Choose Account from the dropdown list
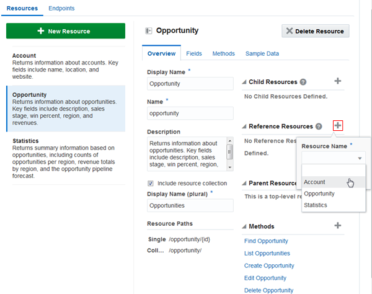This screenshot has width=372, height=294. [x=314, y=182]
